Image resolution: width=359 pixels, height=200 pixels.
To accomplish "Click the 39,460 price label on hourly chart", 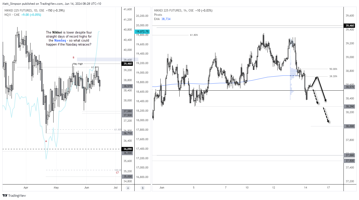I will coord(350,26).
